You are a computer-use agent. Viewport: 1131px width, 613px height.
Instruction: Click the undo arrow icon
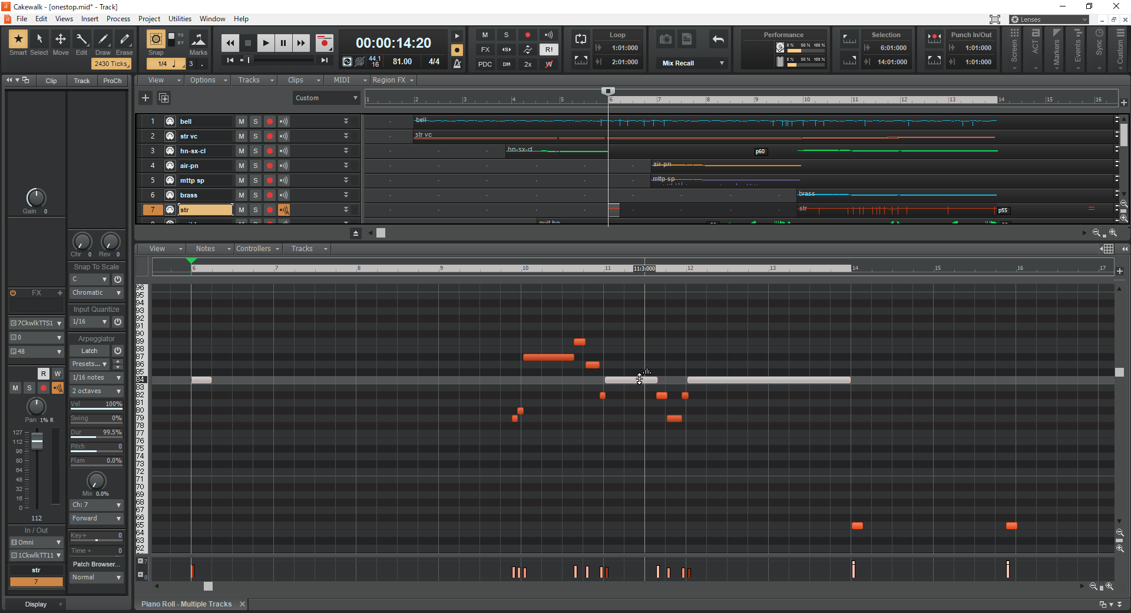(718, 39)
